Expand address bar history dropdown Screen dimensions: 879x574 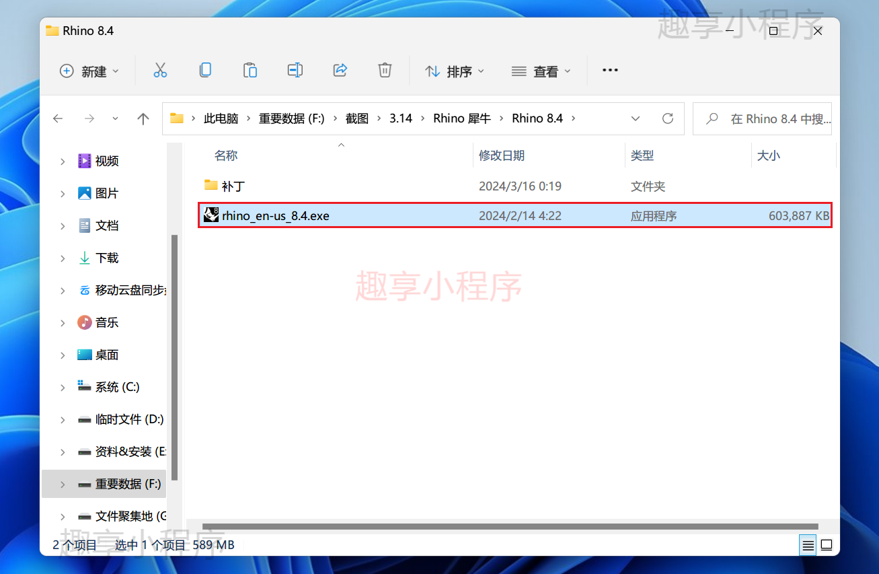636,118
